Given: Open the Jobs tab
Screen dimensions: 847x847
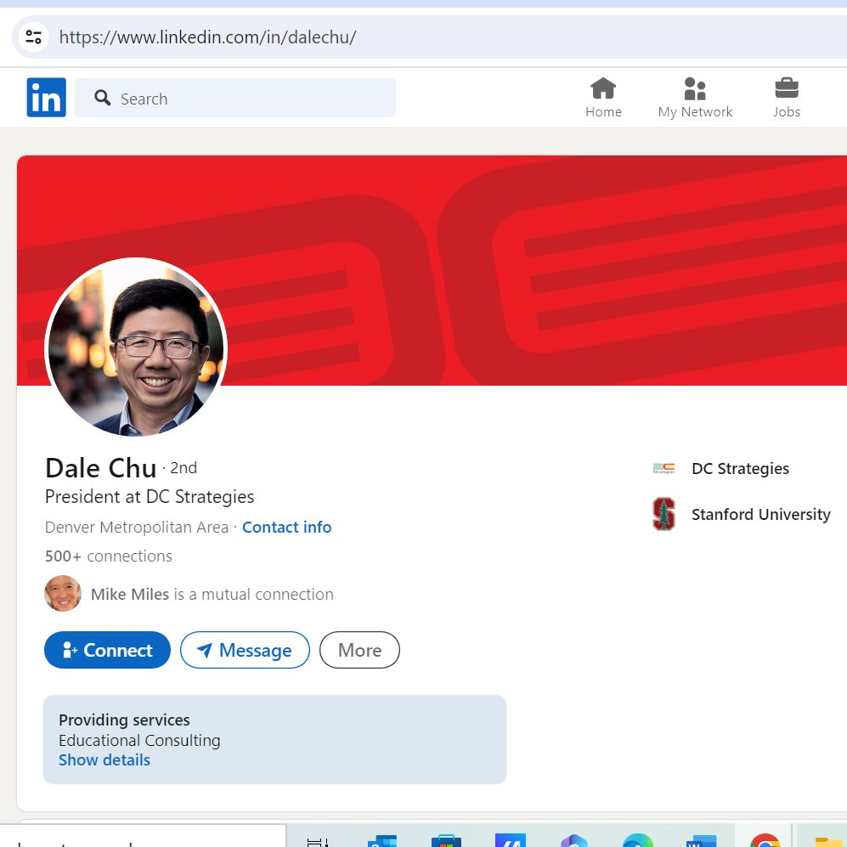Looking at the screenshot, I should (787, 98).
